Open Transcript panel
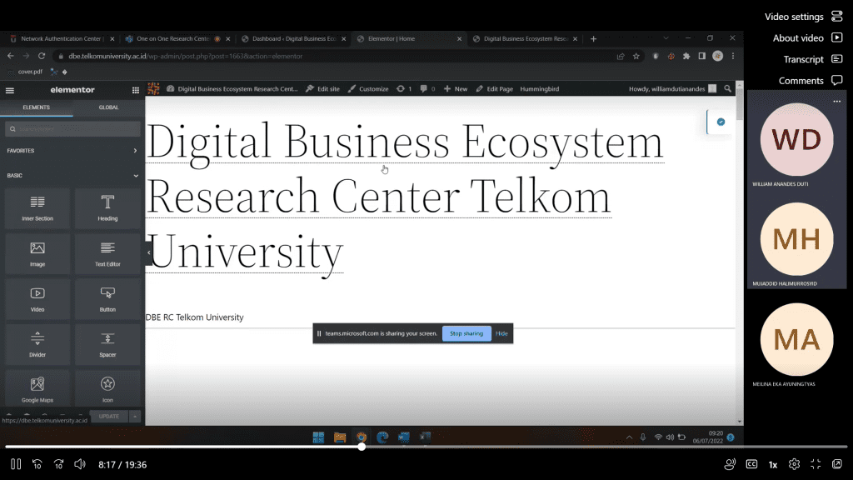Screen dimensions: 853x480 [x=813, y=59]
